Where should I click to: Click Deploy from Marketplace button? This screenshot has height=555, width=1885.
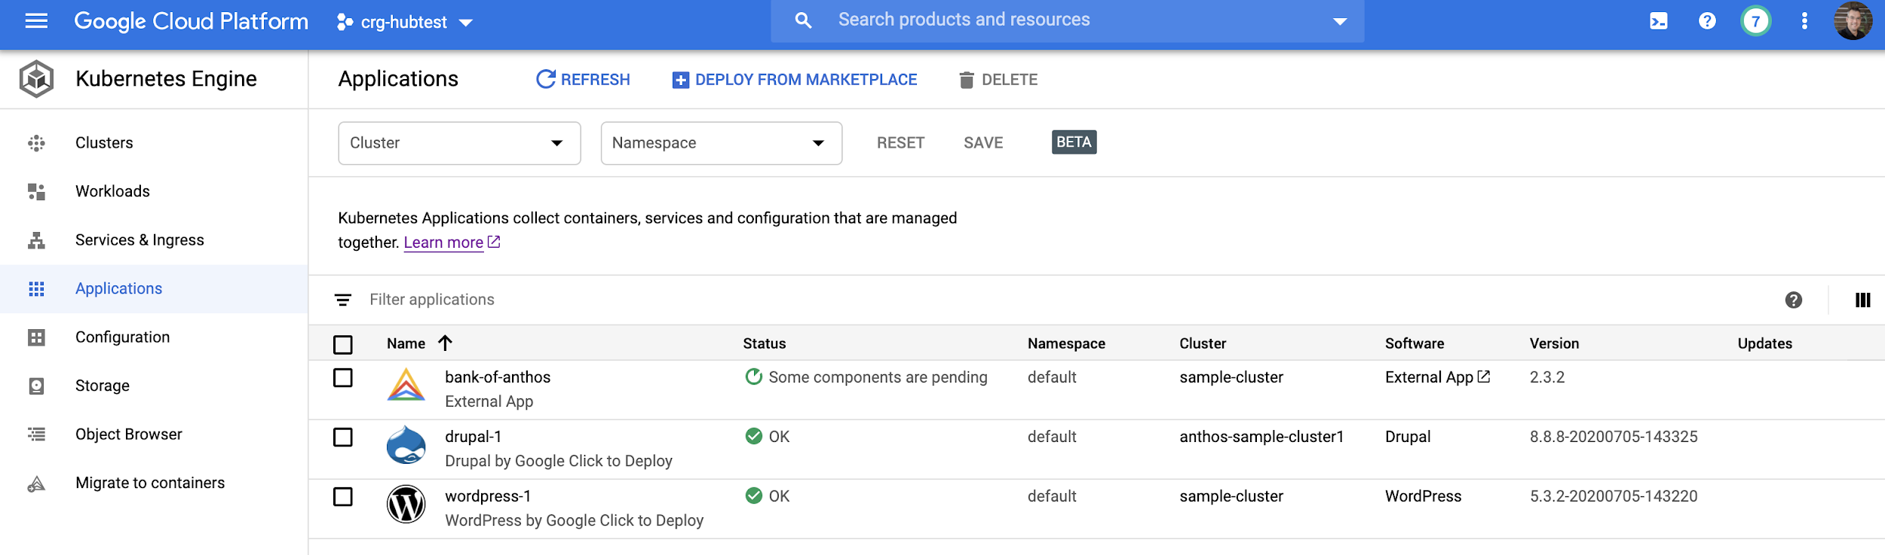pos(795,80)
